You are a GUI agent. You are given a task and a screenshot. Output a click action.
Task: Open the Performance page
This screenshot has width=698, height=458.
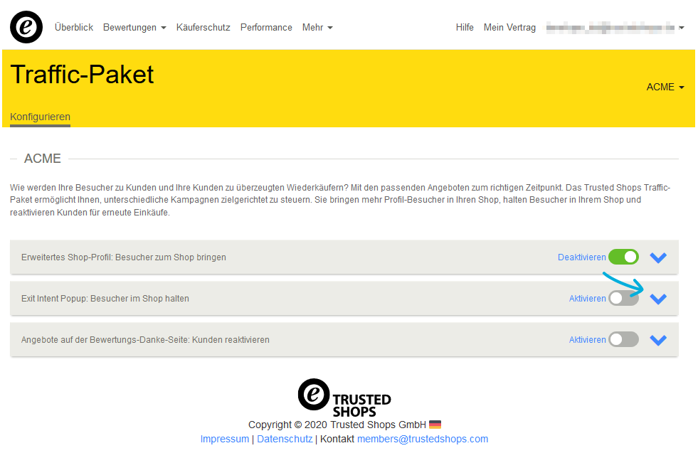pyautogui.click(x=266, y=27)
